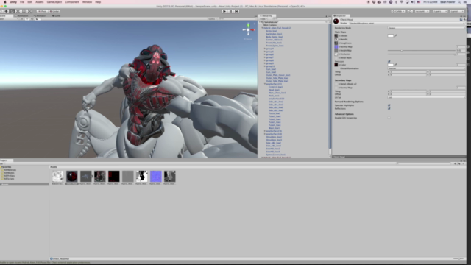Viewport: 471px width, 265px height.
Task: Select the red sphere material asset thumbnail
Action: [72, 177]
